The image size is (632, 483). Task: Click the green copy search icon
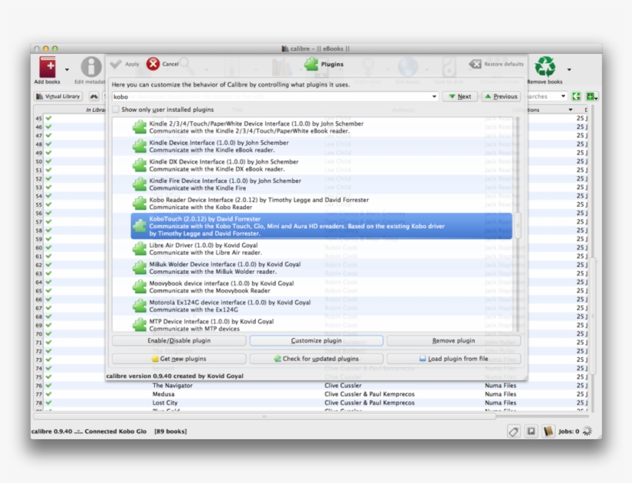(576, 96)
